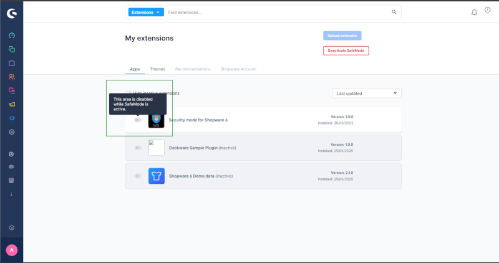Open the Catalogues icon in sidebar
Image resolution: width=499 pixels, height=263 pixels.
(x=12, y=49)
